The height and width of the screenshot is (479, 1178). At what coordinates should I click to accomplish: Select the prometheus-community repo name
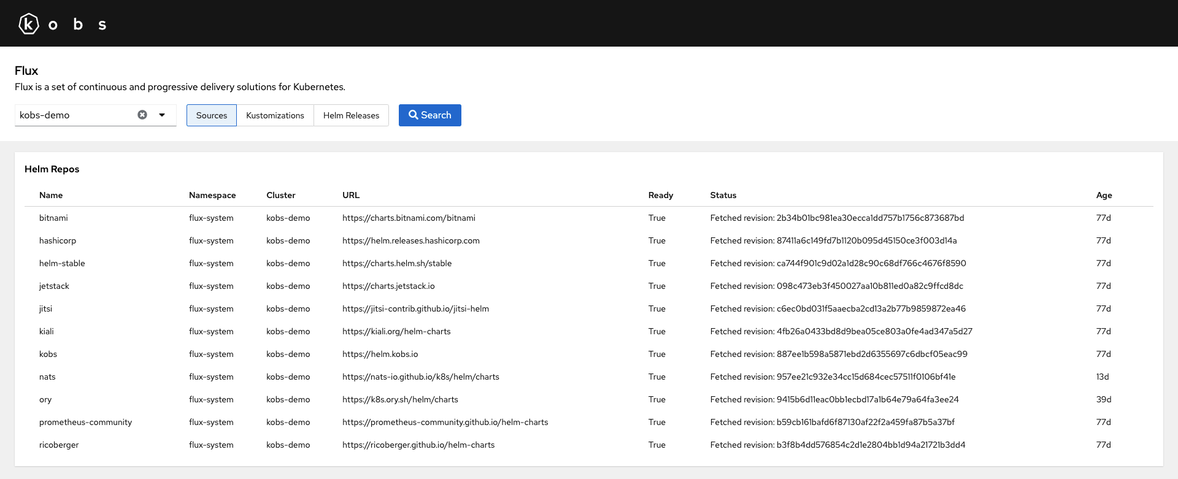[x=85, y=422]
